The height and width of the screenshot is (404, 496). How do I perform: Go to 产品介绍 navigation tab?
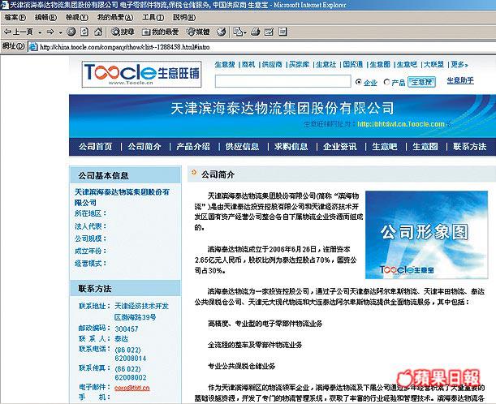point(192,147)
